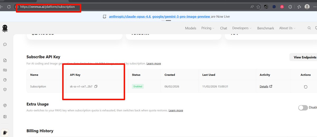Viewport: 317px width, 137px height.
Task: Click the Enabled status badge
Action: pos(138,86)
